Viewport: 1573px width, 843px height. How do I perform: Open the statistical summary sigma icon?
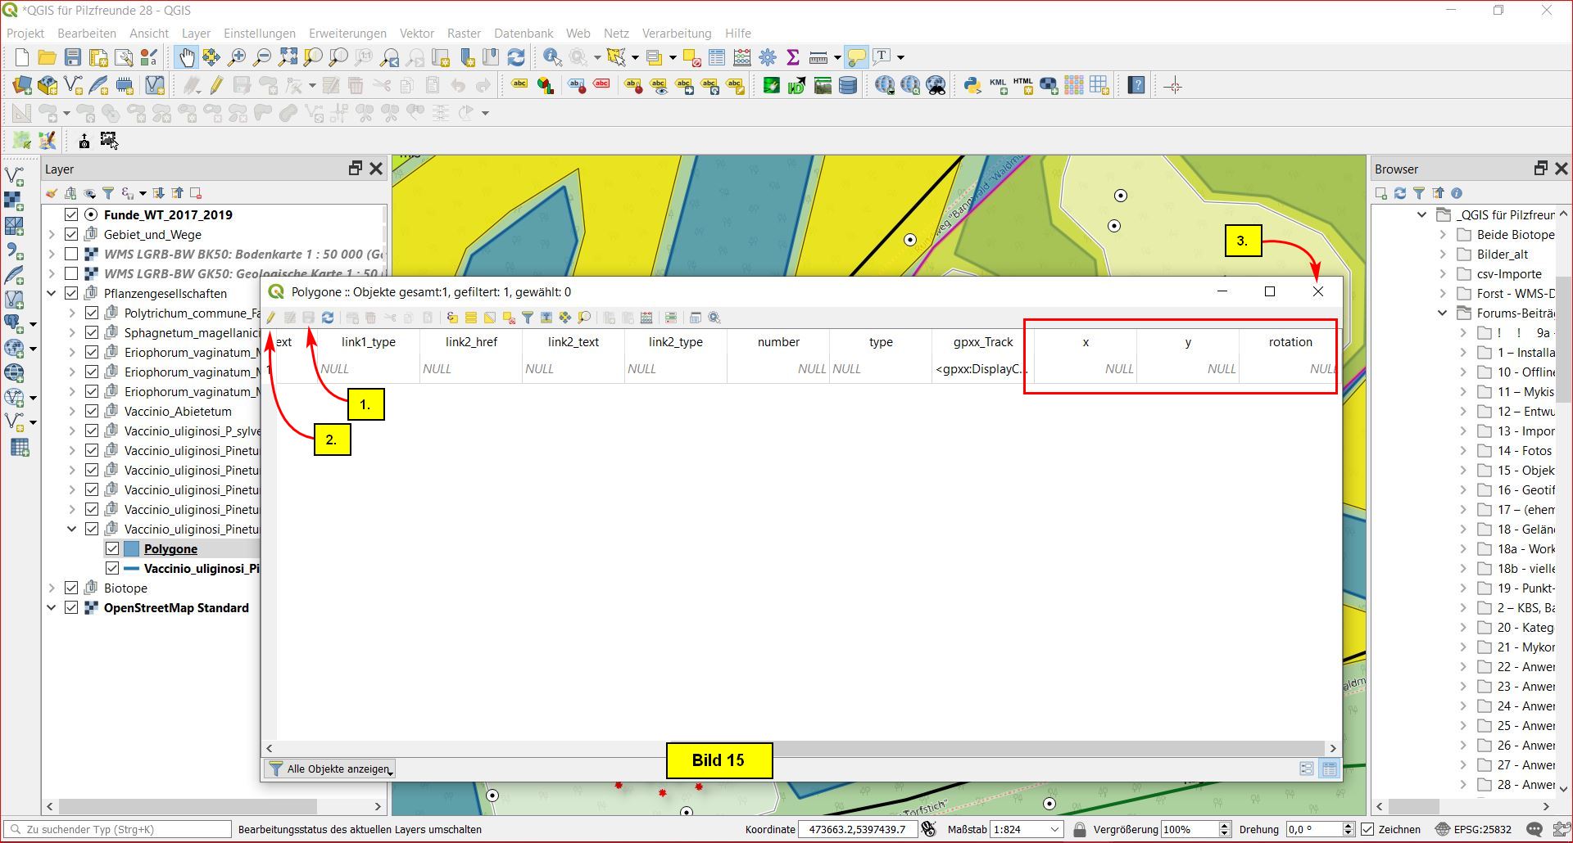tap(792, 57)
